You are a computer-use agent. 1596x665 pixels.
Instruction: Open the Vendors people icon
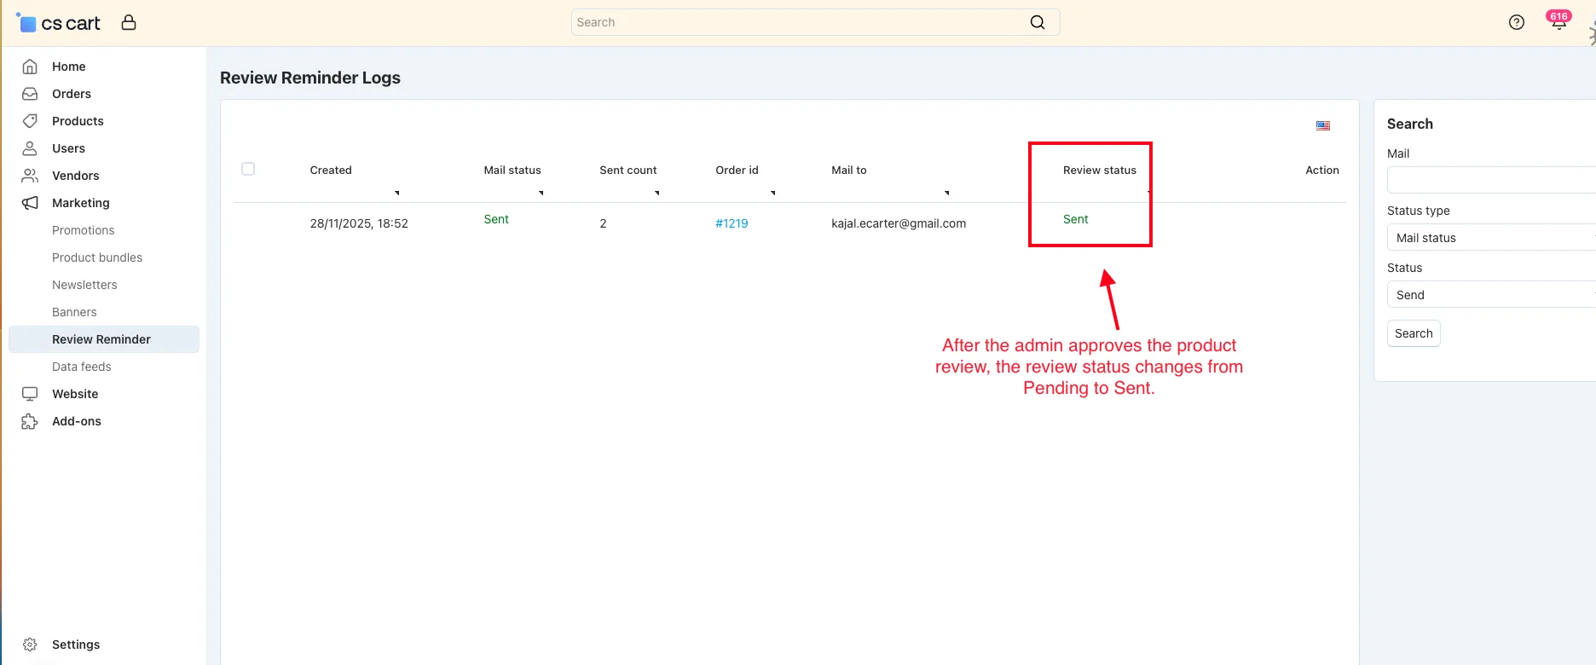click(30, 176)
